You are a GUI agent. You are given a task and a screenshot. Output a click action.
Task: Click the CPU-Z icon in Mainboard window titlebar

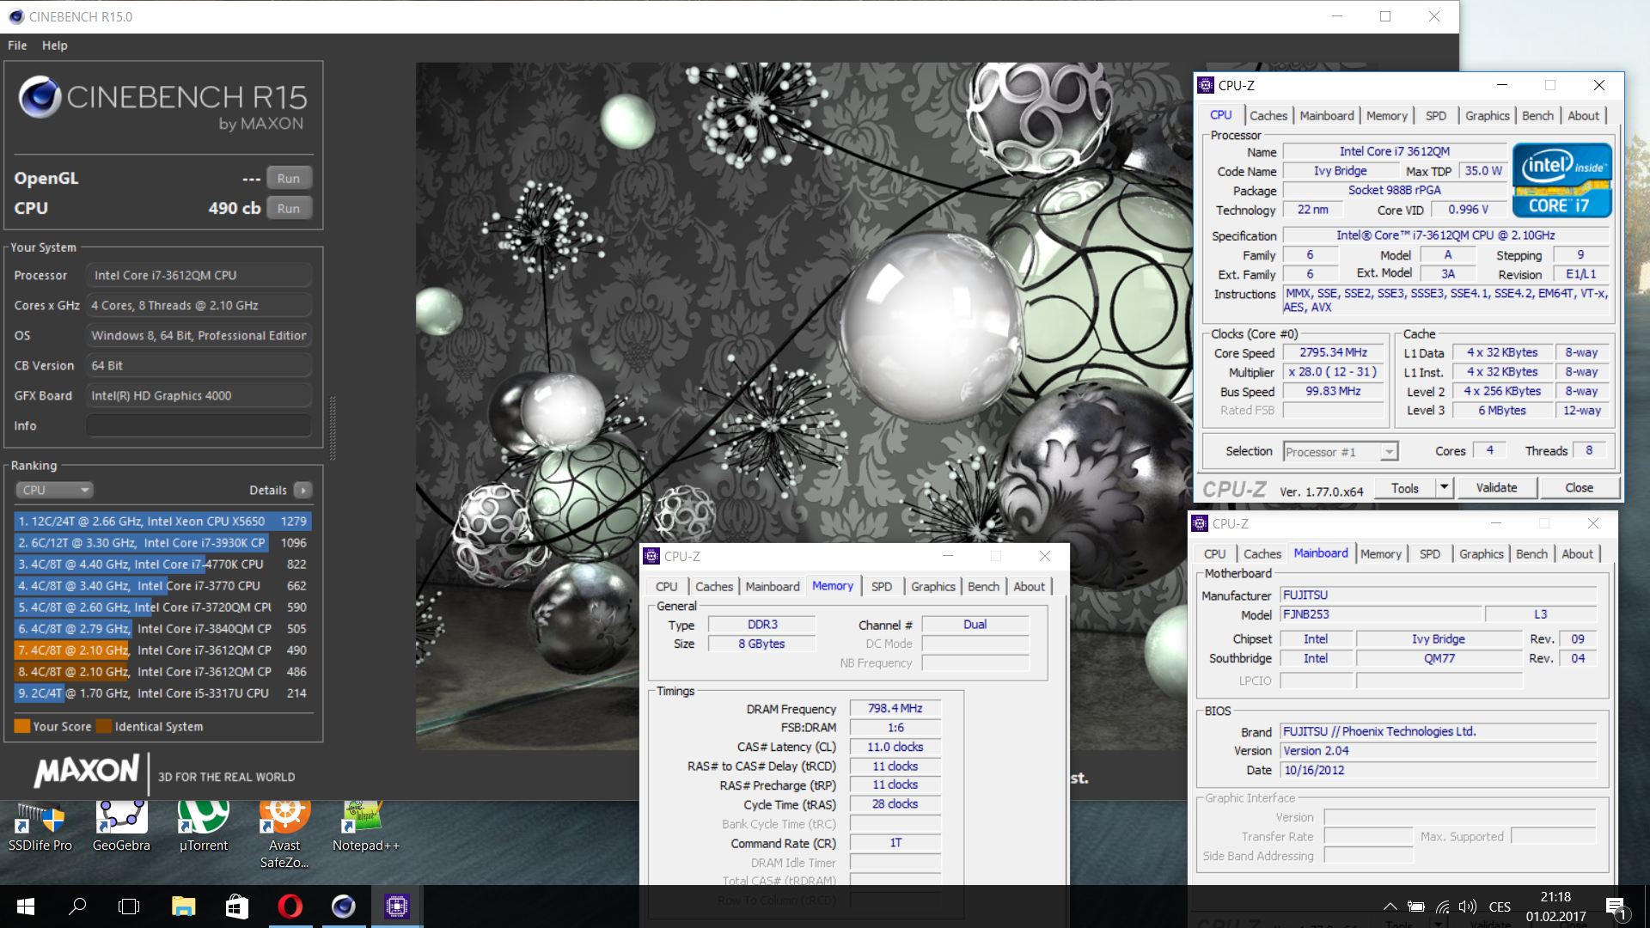[1200, 523]
